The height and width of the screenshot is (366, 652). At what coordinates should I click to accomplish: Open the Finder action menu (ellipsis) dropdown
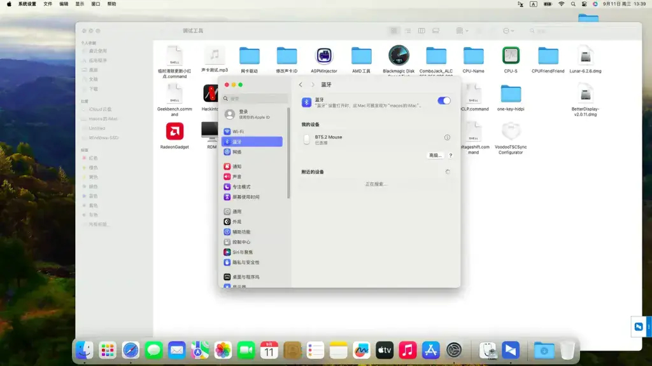(508, 30)
